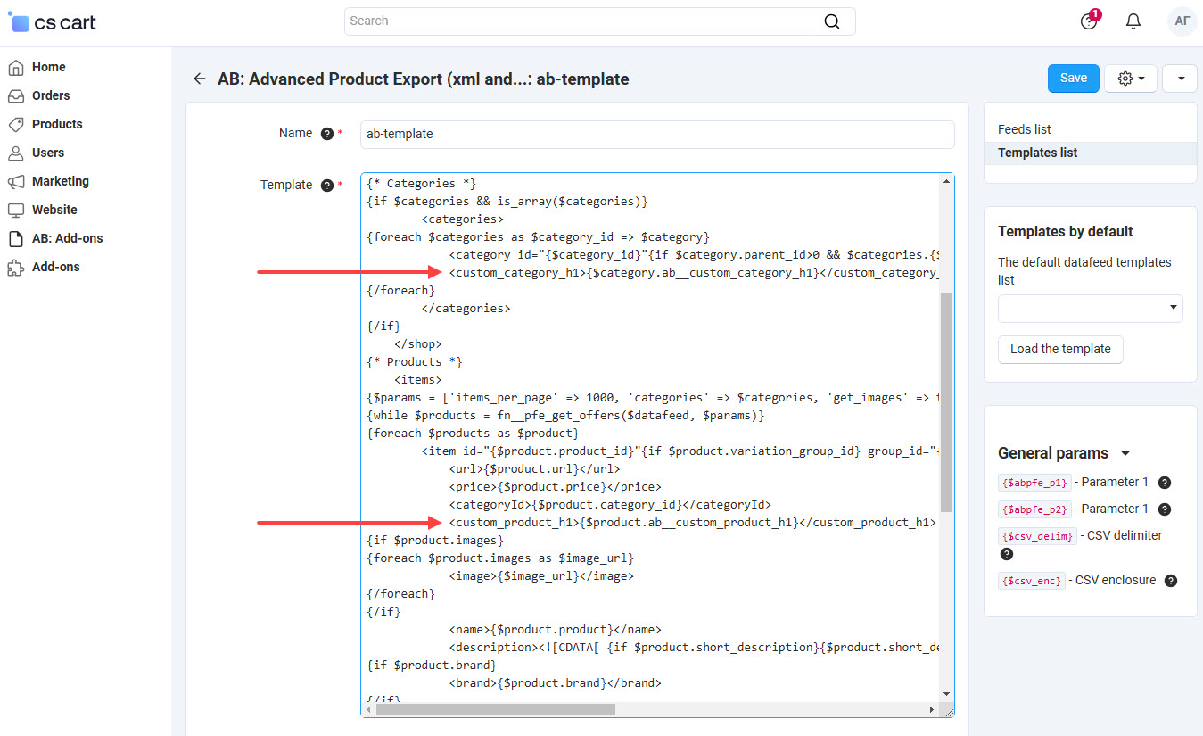1203x736 pixels.
Task: Select the Templates list tab
Action: 1037,153
